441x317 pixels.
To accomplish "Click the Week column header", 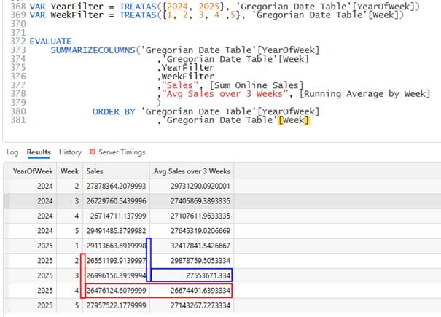I will pyautogui.click(x=70, y=171).
